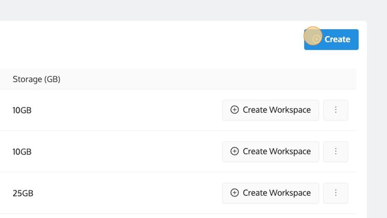This screenshot has width=387, height=218.
Task: Click the plus icon in the first 10GB row
Action: [x=235, y=110]
